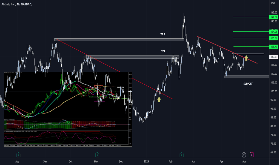Open the earnings marker above the Aug label
This screenshot has width=279, height=165.
click(19, 155)
